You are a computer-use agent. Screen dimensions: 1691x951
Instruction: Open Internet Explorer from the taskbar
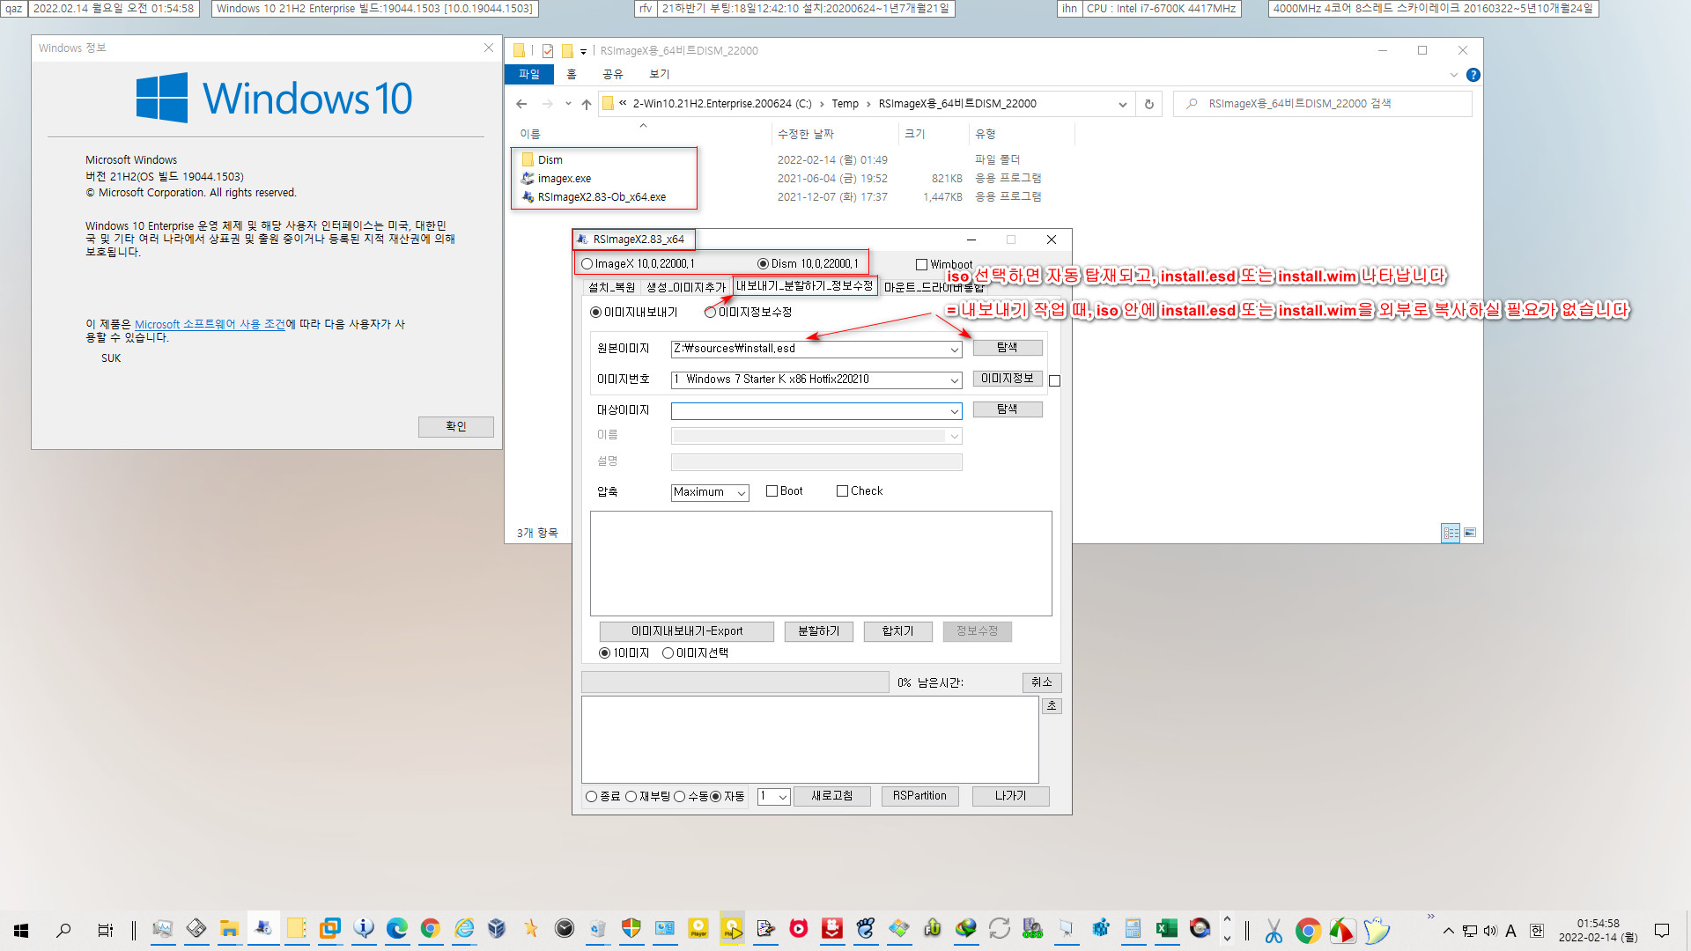[x=464, y=929]
